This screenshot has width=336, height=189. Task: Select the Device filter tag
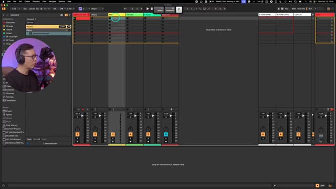click(x=30, y=23)
